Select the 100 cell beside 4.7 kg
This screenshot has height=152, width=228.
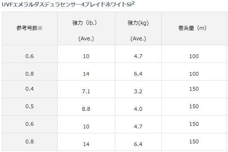point(194,56)
